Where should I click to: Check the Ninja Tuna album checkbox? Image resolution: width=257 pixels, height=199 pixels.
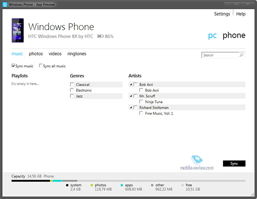click(141, 102)
